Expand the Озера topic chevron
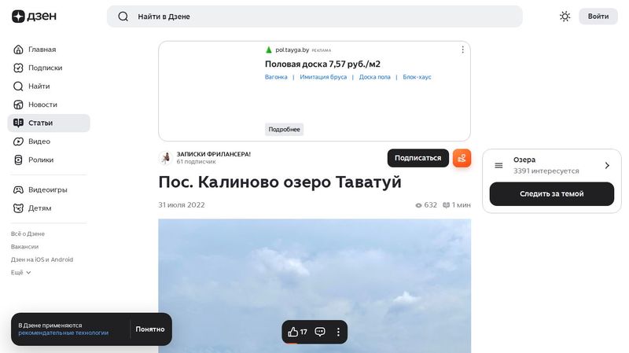 coord(607,165)
